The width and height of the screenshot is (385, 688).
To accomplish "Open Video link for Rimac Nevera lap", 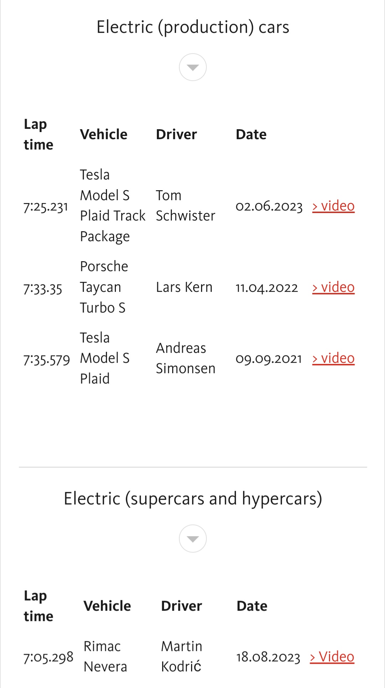I will tap(332, 657).
